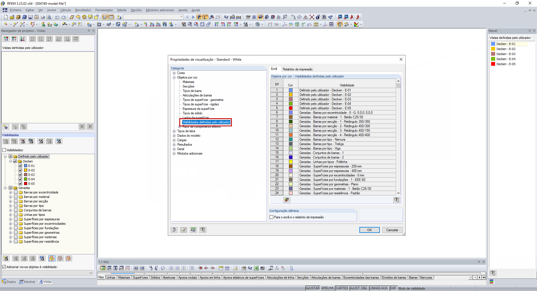
Task: Uncheck the E-03 visibility checkbox
Action: click(x=20, y=175)
